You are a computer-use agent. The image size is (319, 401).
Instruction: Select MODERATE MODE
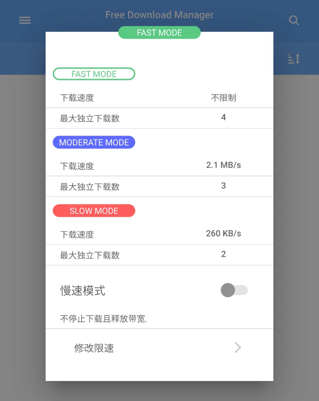pyautogui.click(x=94, y=142)
